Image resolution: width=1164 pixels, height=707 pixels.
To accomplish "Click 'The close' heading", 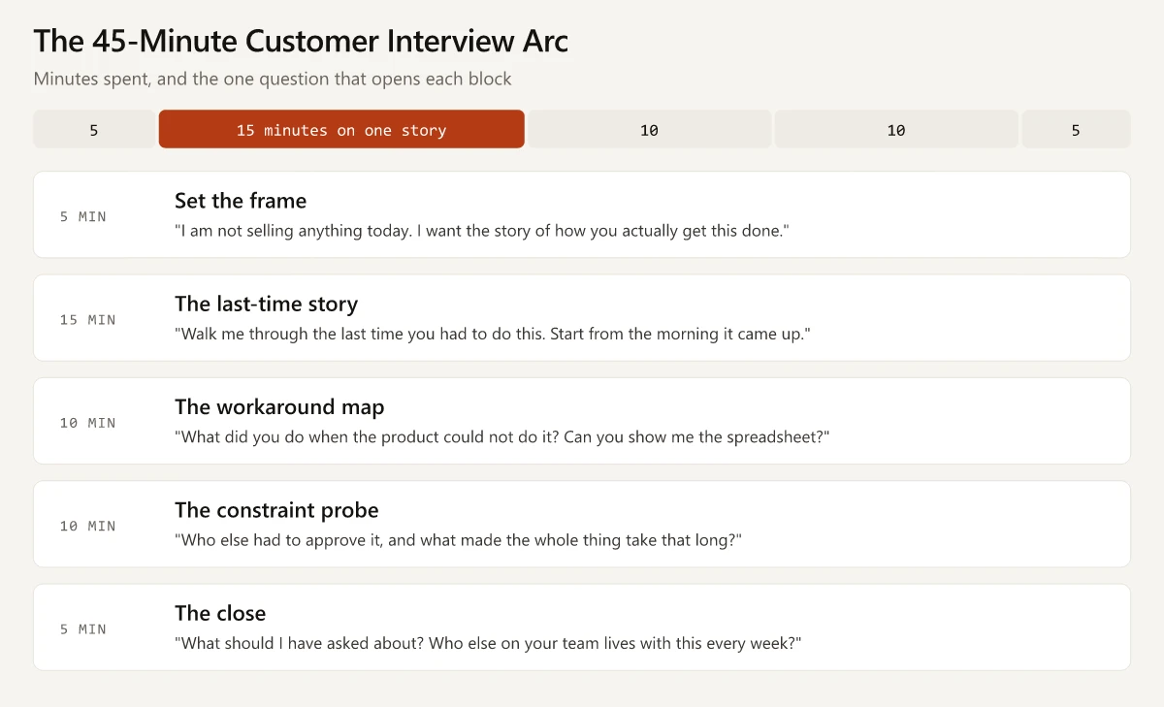I will 220,613.
